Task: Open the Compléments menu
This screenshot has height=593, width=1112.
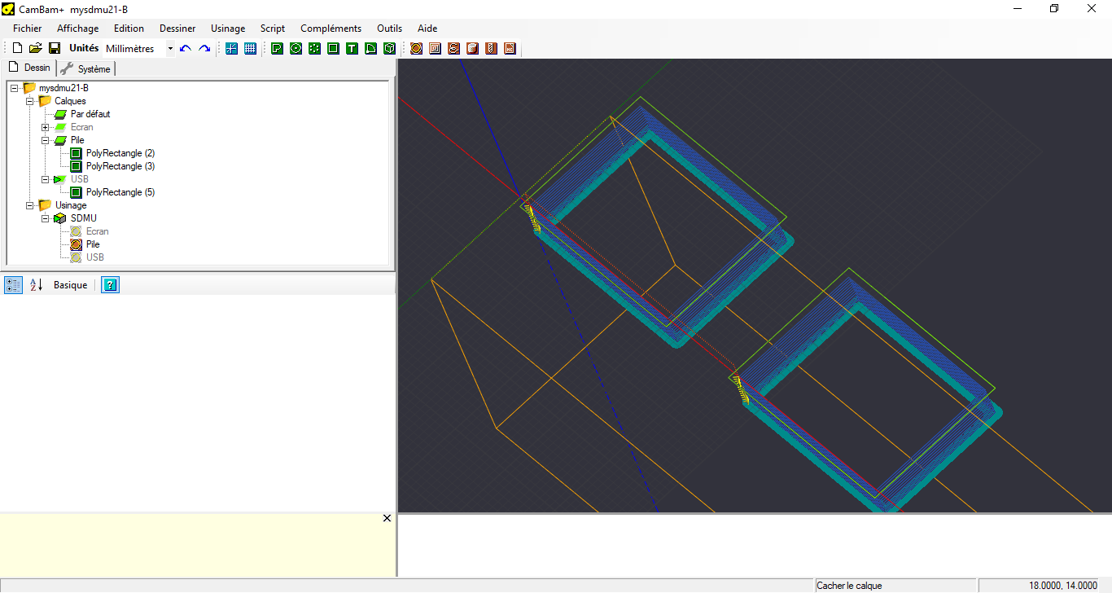Action: click(331, 29)
